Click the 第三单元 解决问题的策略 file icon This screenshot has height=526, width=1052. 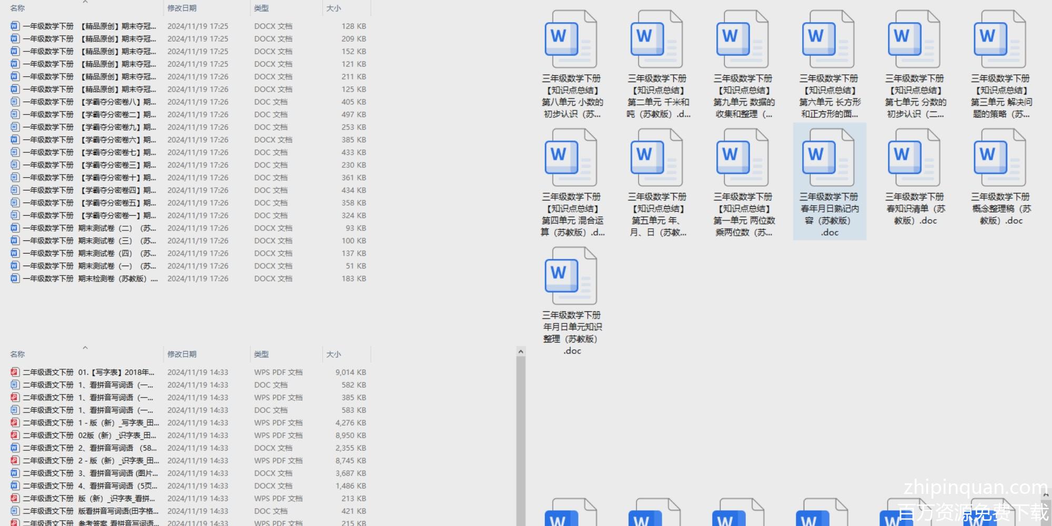pyautogui.click(x=999, y=40)
